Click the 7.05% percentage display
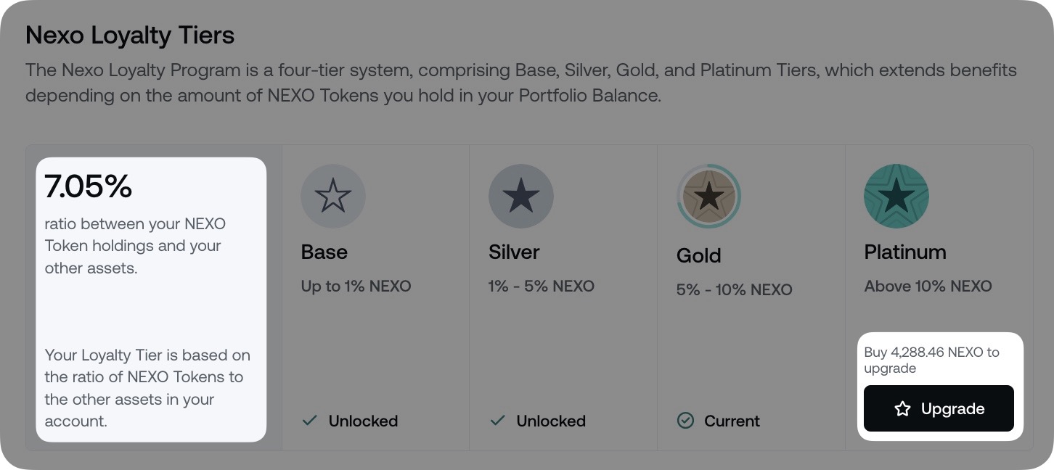The width and height of the screenshot is (1054, 470). coord(88,186)
